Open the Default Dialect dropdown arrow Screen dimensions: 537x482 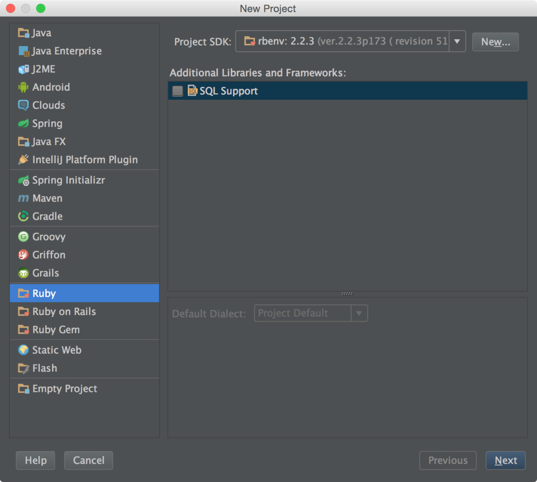[x=359, y=313]
